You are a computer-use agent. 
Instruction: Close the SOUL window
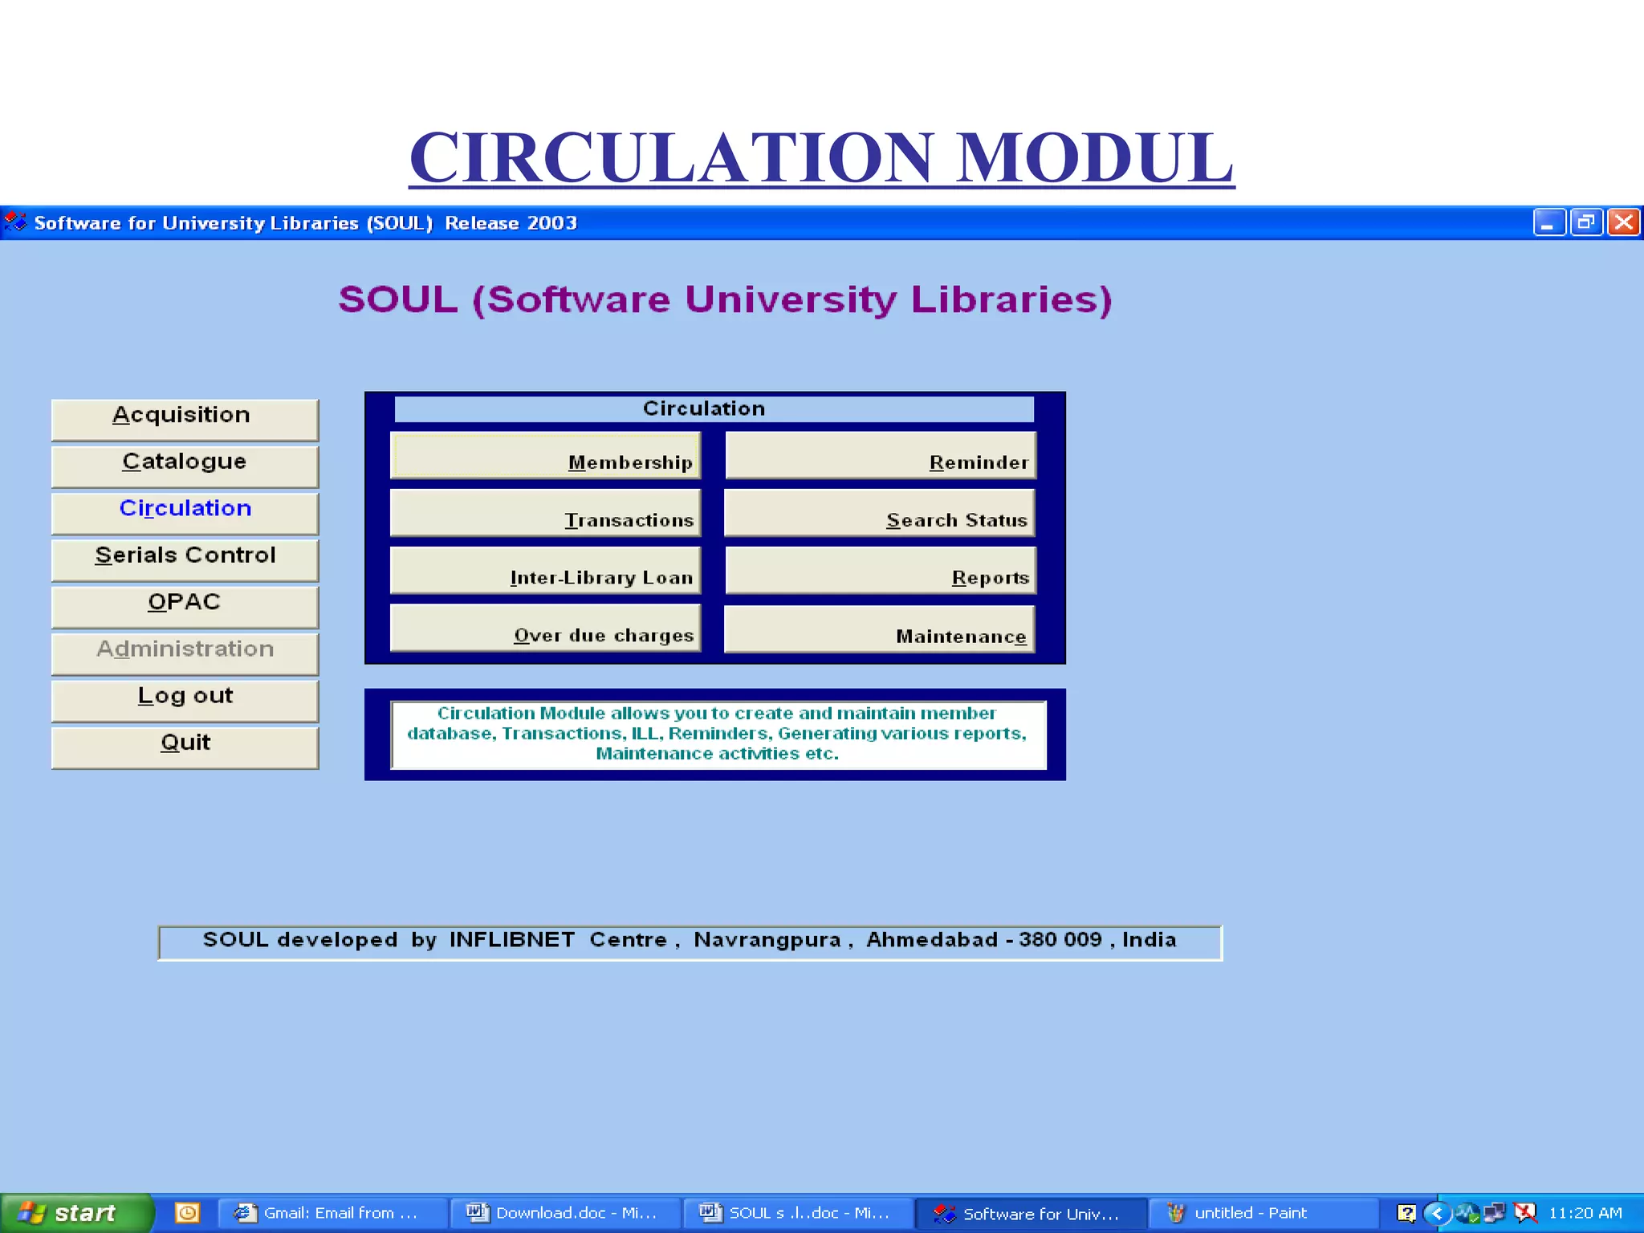tap(1623, 222)
